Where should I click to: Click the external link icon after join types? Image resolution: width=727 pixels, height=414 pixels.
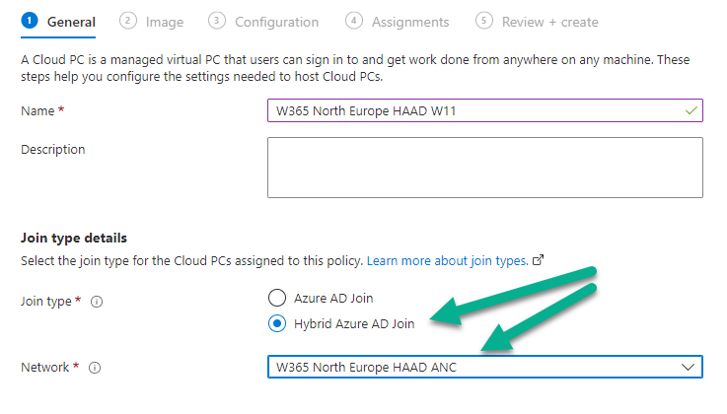(x=538, y=260)
